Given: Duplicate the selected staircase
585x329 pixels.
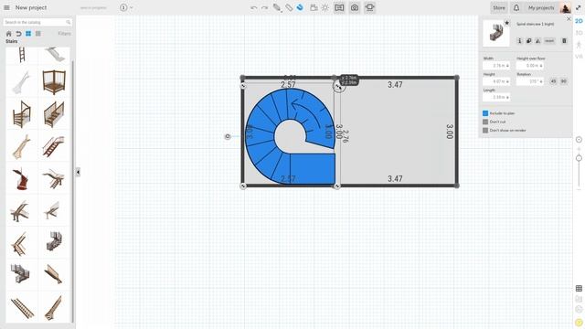Looking at the screenshot, I should coord(528,41).
